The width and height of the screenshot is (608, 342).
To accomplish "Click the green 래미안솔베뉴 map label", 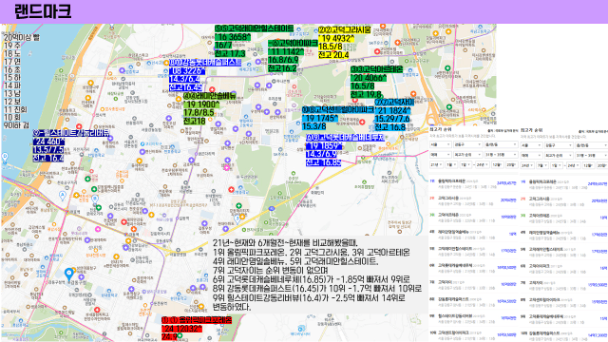I will (x=210, y=108).
